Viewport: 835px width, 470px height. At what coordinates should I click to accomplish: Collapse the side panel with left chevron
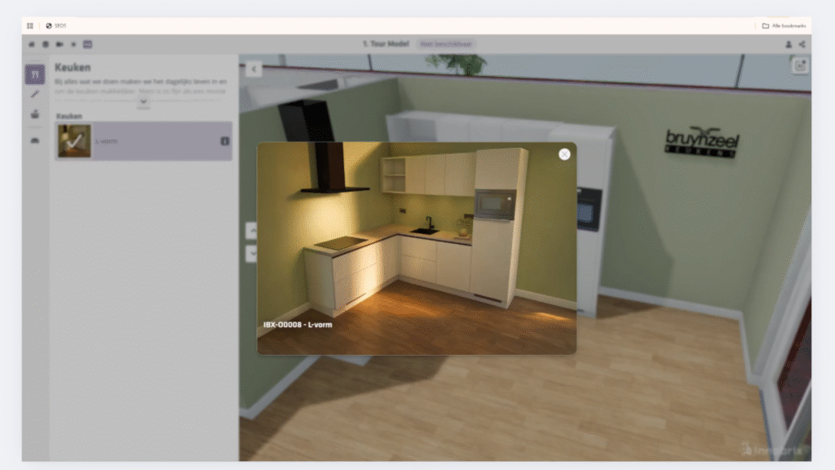[254, 69]
